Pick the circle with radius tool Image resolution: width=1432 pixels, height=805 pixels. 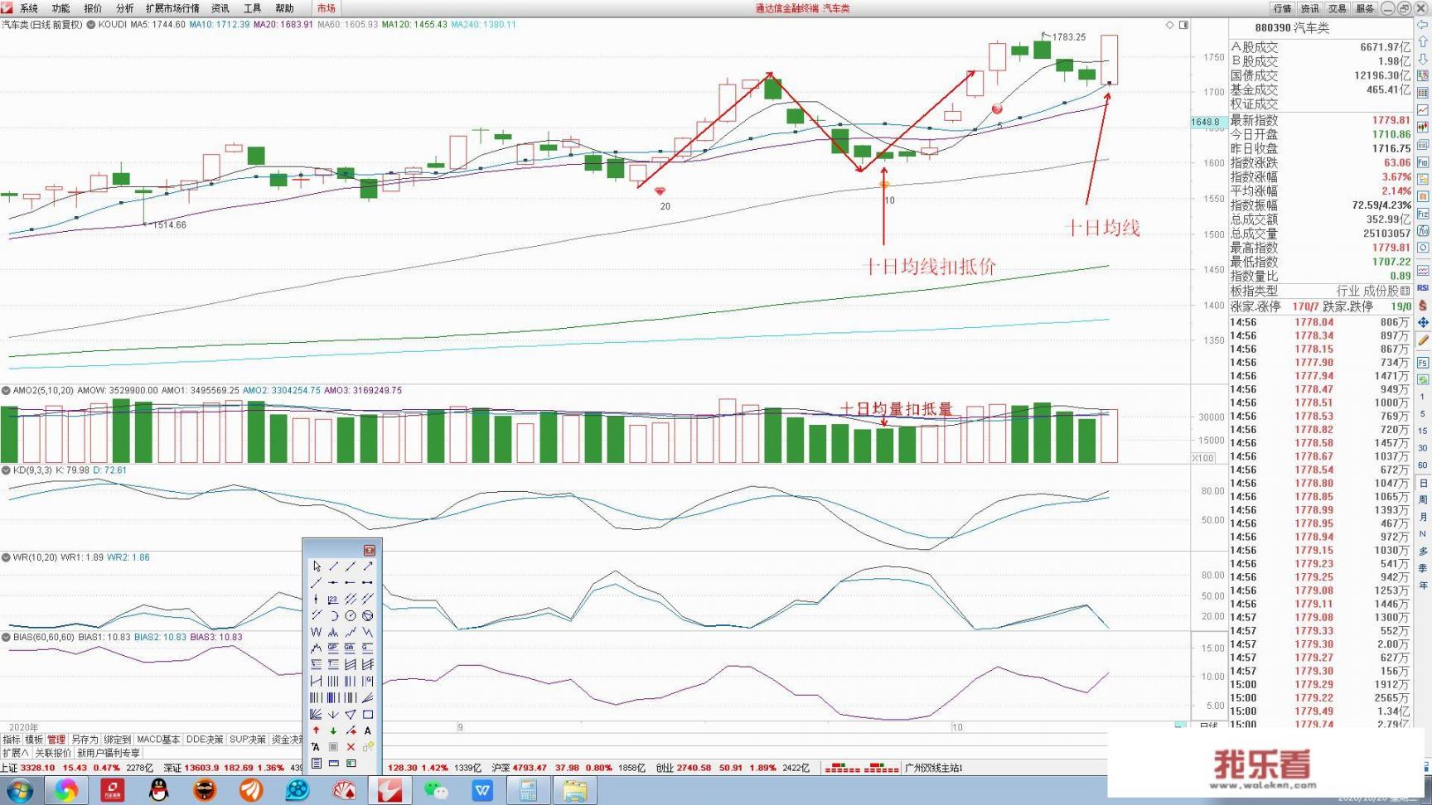pos(351,615)
